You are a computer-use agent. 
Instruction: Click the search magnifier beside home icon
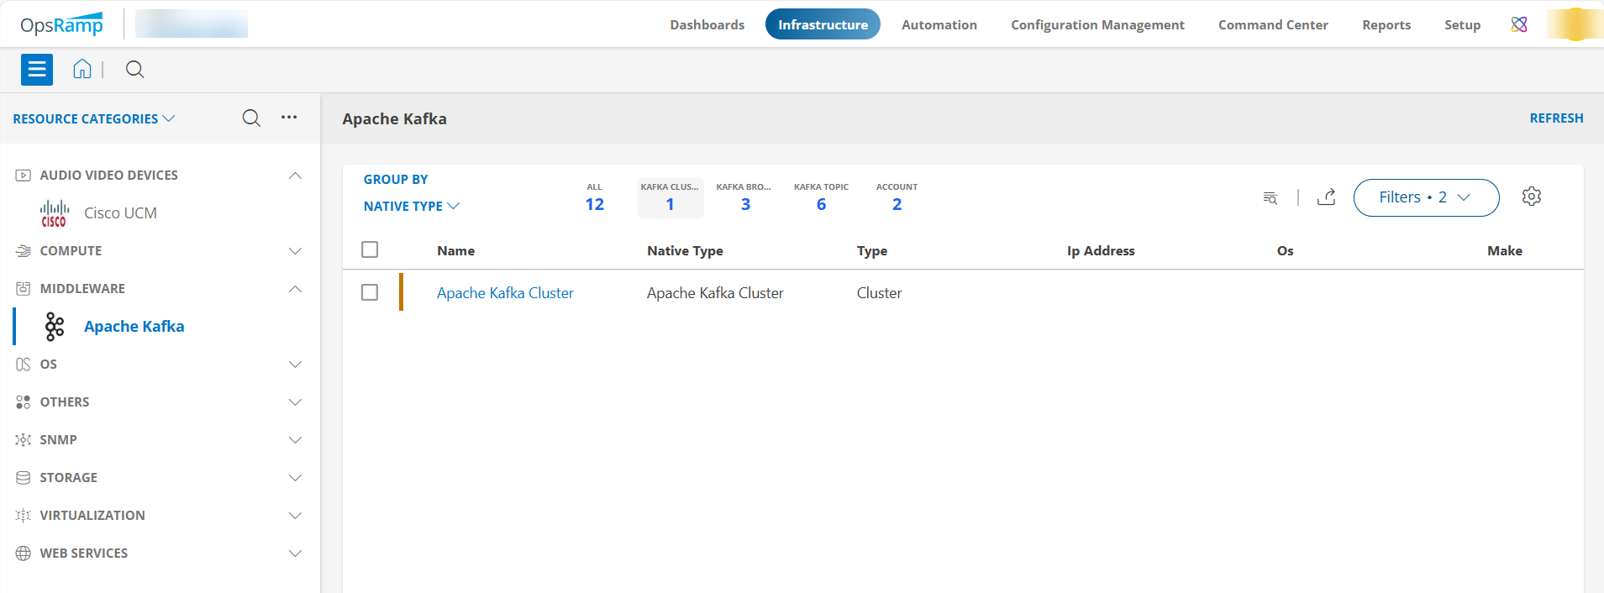134,70
